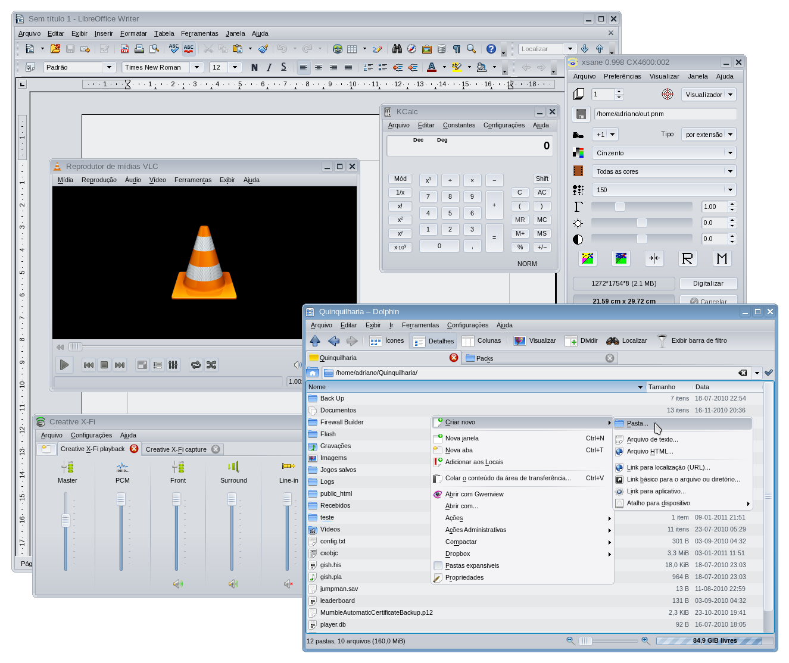Toggle VLC loop mode icon

point(196,365)
